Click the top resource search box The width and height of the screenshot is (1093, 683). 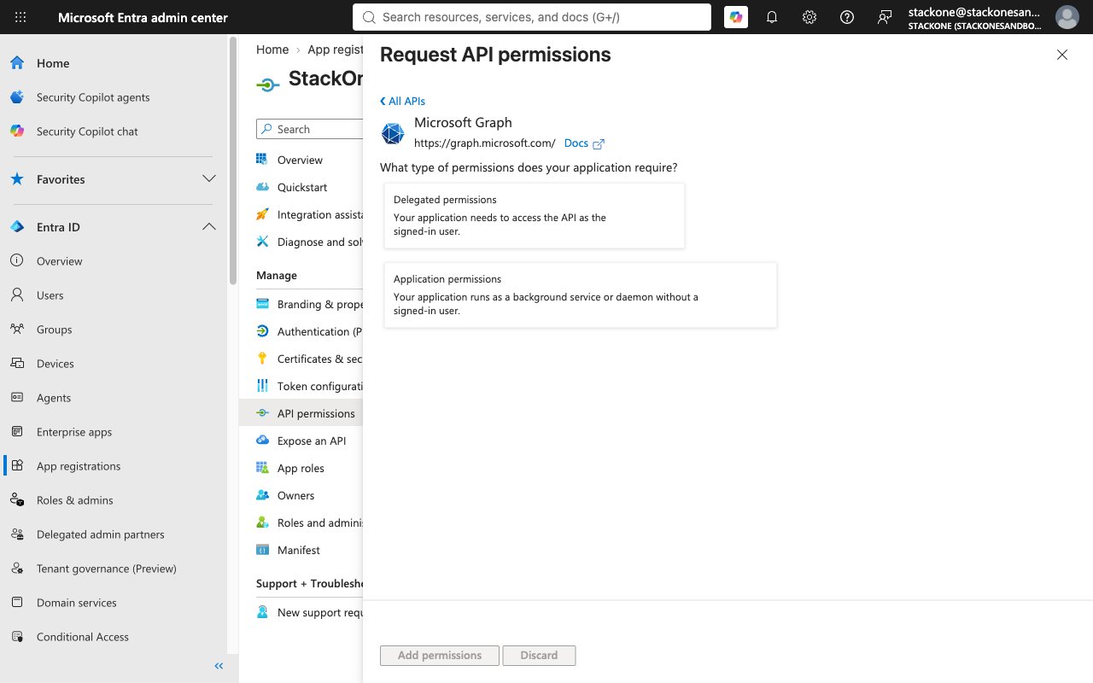(532, 17)
